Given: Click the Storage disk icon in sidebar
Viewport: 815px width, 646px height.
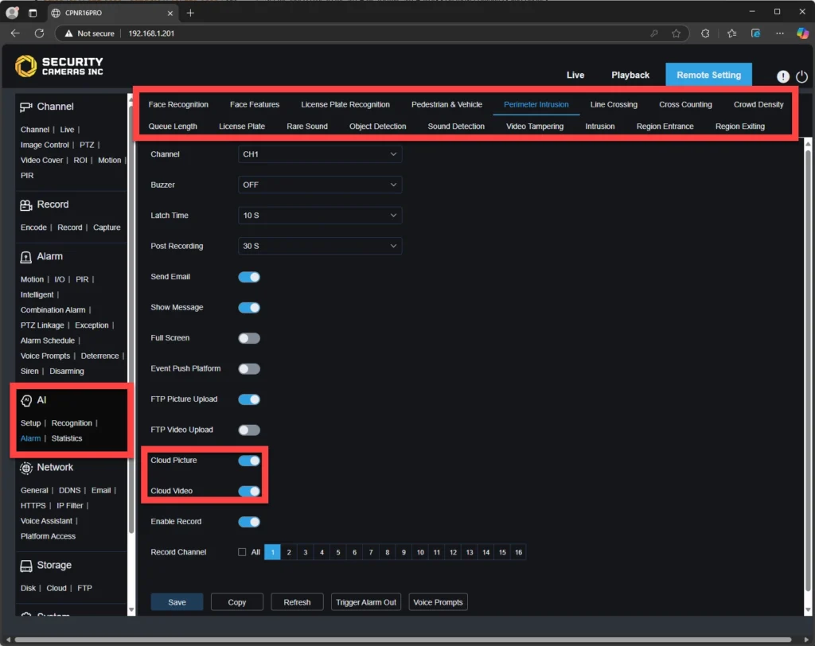Looking at the screenshot, I should coord(26,566).
